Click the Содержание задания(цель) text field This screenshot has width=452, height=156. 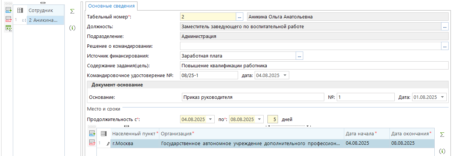click(314, 66)
